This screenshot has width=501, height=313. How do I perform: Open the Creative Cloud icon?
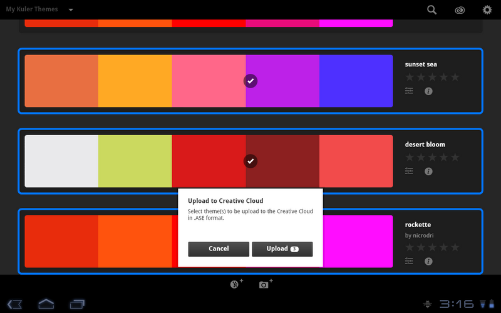tap(460, 10)
